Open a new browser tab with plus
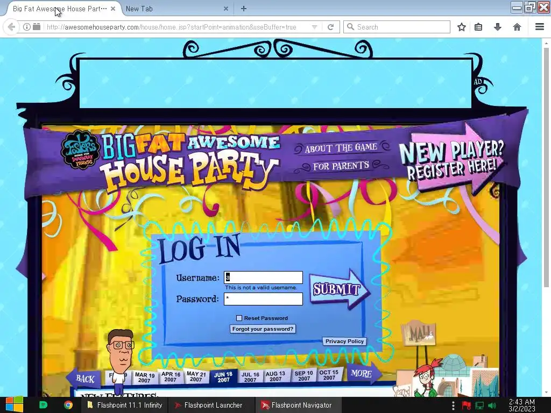This screenshot has height=413, width=551. coord(244,9)
